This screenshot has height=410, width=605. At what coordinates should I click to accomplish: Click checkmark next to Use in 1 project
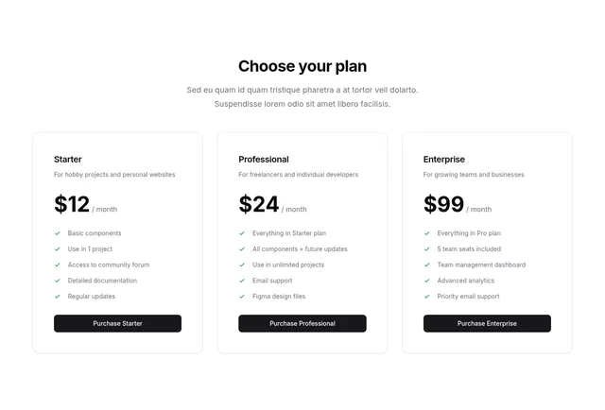[x=58, y=249]
